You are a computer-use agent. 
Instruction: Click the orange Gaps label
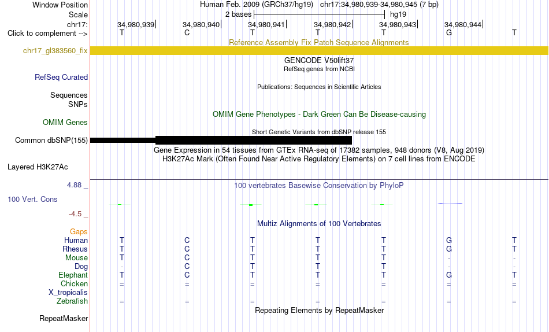point(79,231)
